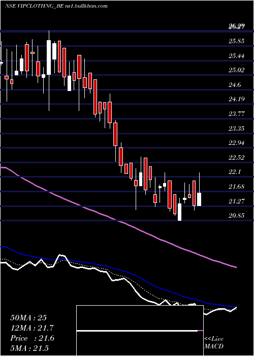The height and width of the screenshot is (356, 254).
Task: Click the Price : 21.6 readout
Action: point(32,338)
